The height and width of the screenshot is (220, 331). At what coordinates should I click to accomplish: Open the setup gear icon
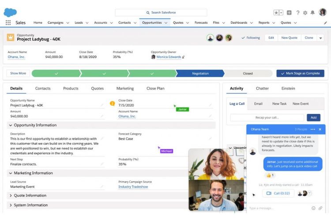(x=305, y=13)
